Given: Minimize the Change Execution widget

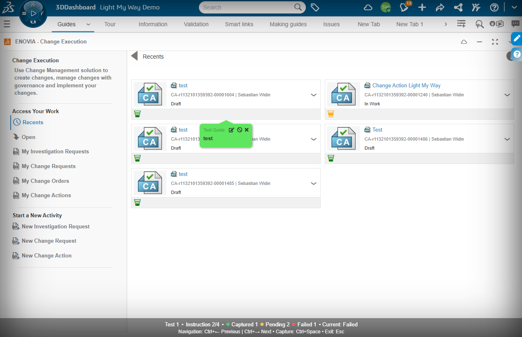Looking at the screenshot, I should 479,42.
